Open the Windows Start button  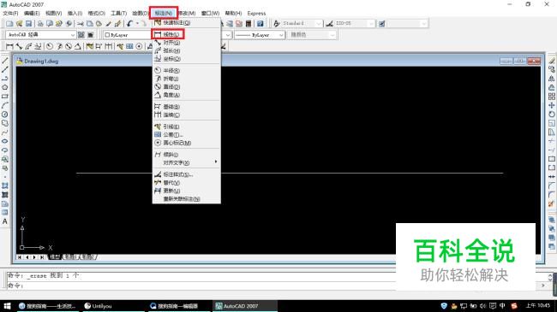point(7,306)
